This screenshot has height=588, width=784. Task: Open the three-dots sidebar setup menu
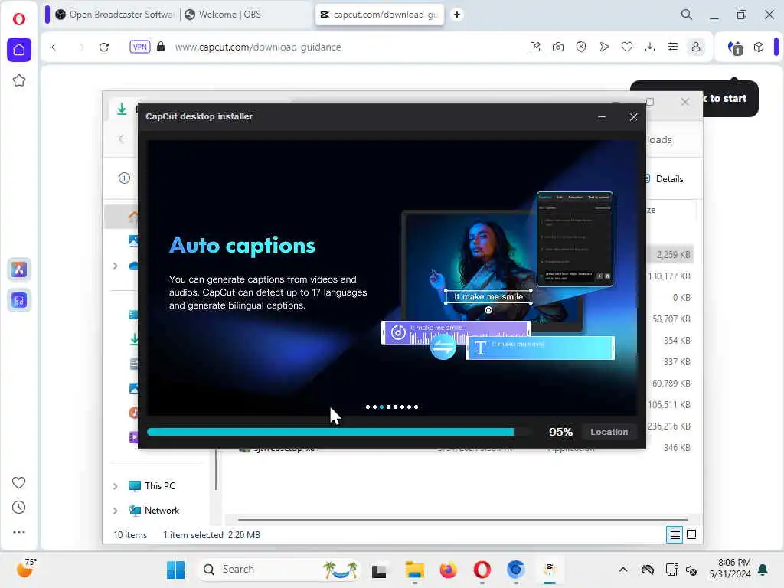coord(19,532)
